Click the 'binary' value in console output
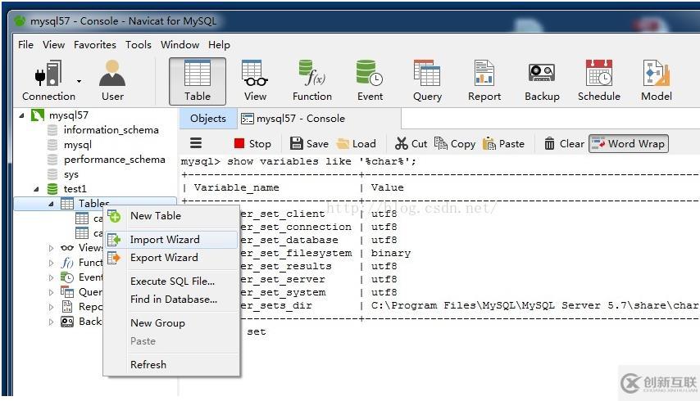 tap(391, 253)
